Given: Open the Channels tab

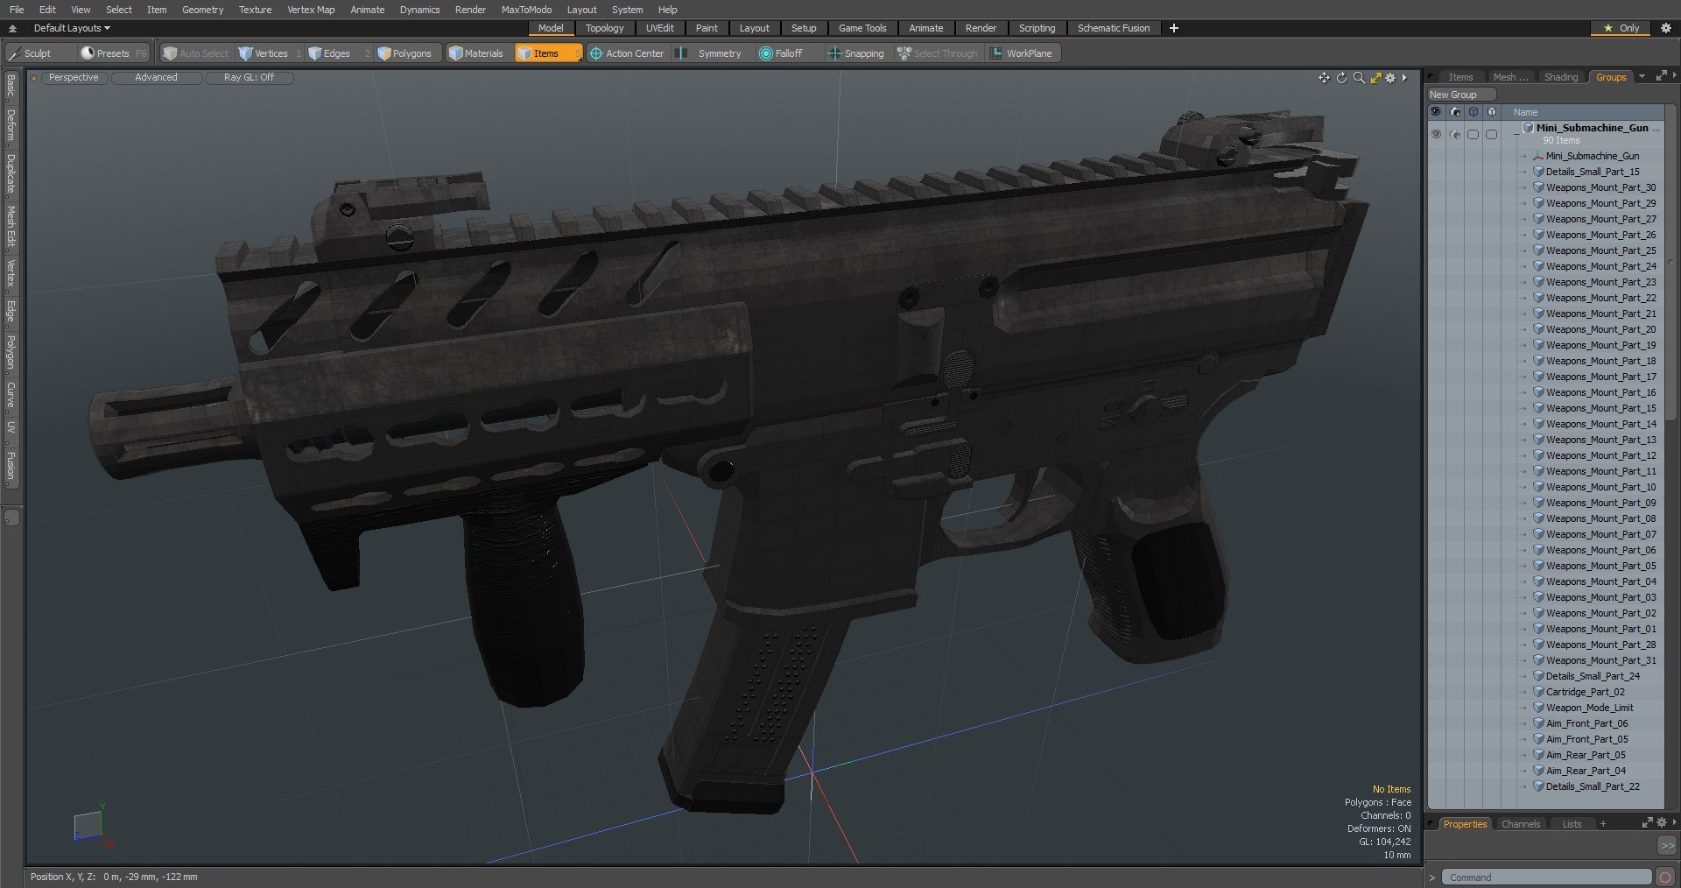Looking at the screenshot, I should pos(1520,824).
